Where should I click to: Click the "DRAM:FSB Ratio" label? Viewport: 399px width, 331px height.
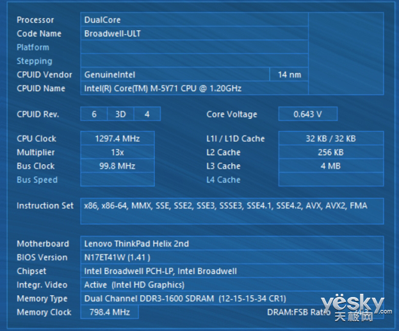coord(298,312)
